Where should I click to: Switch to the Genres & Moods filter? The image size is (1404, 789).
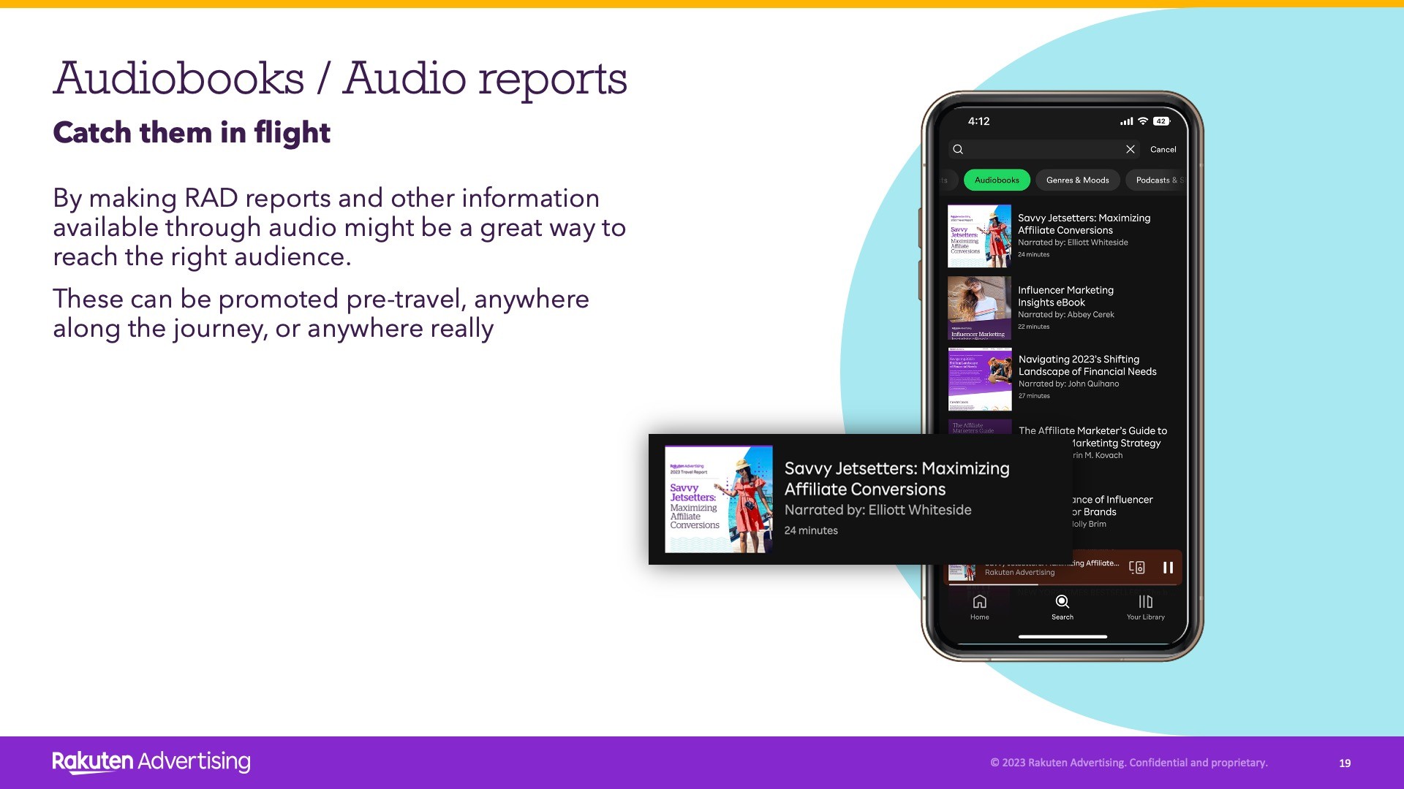tap(1077, 180)
